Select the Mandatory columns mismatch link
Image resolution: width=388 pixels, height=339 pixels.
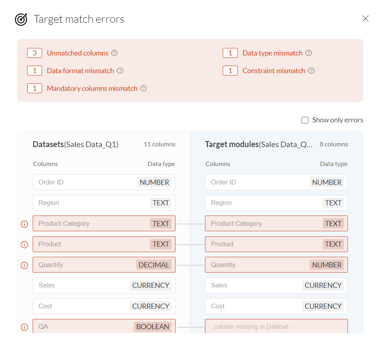click(x=92, y=88)
